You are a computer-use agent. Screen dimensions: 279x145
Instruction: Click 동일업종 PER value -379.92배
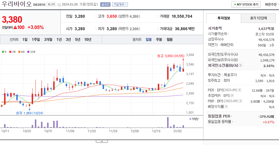click(266, 117)
